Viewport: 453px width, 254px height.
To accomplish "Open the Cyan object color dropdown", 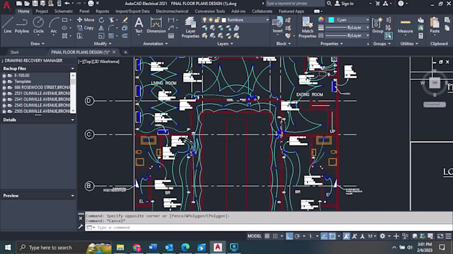I will point(367,20).
